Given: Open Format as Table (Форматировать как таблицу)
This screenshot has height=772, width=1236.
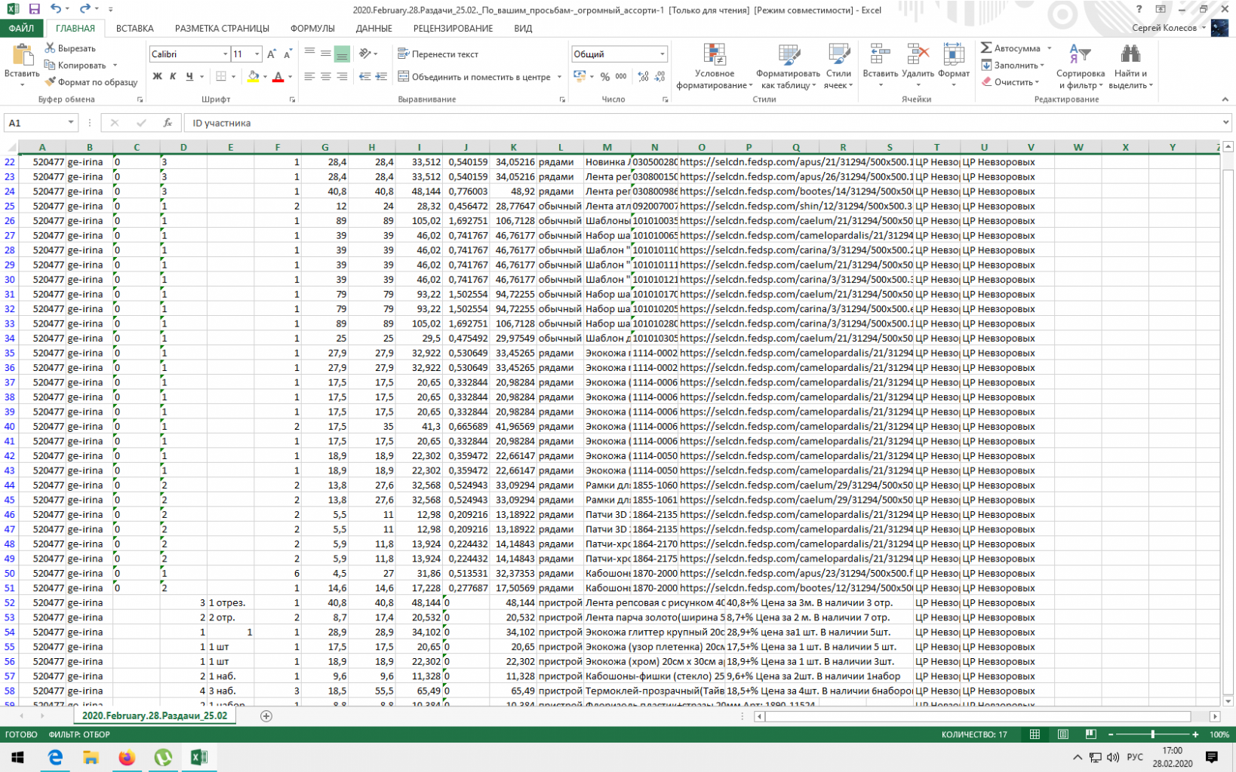Looking at the screenshot, I should [x=789, y=66].
